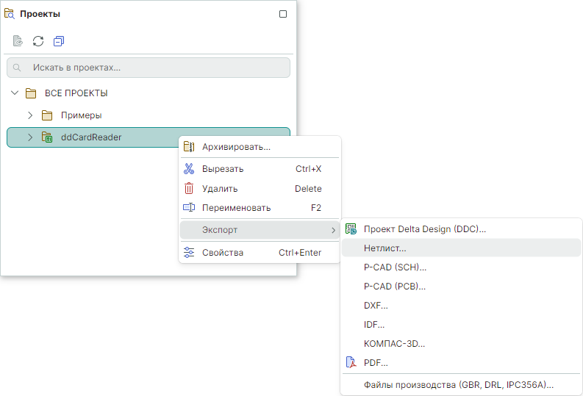
Task: Maximize the Проекты panel using square button
Action: 283,14
